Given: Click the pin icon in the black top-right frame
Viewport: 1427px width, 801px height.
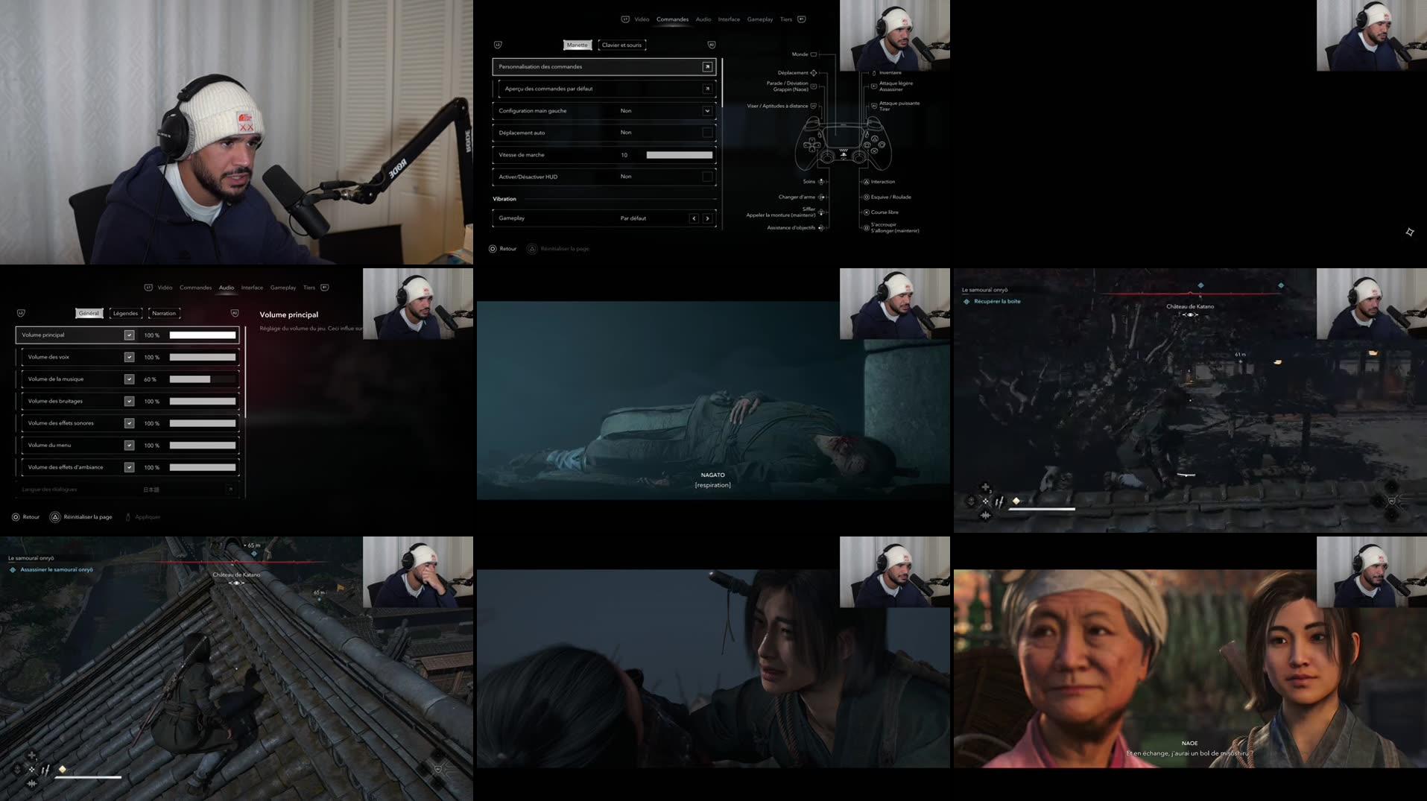Looking at the screenshot, I should pyautogui.click(x=1410, y=232).
